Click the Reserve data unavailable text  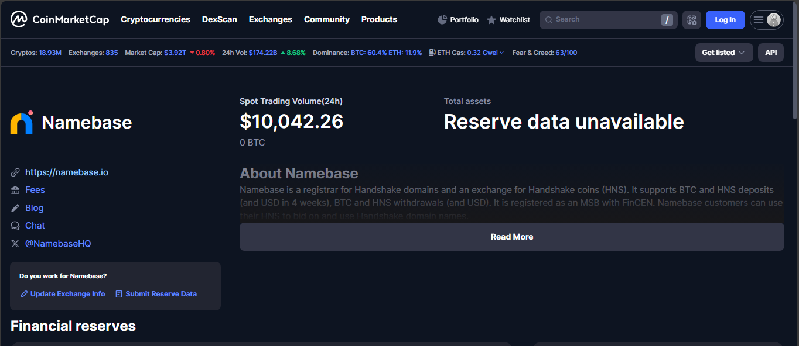click(x=564, y=122)
